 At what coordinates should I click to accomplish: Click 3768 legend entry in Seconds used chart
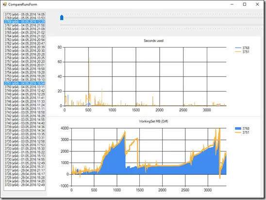[x=242, y=48]
